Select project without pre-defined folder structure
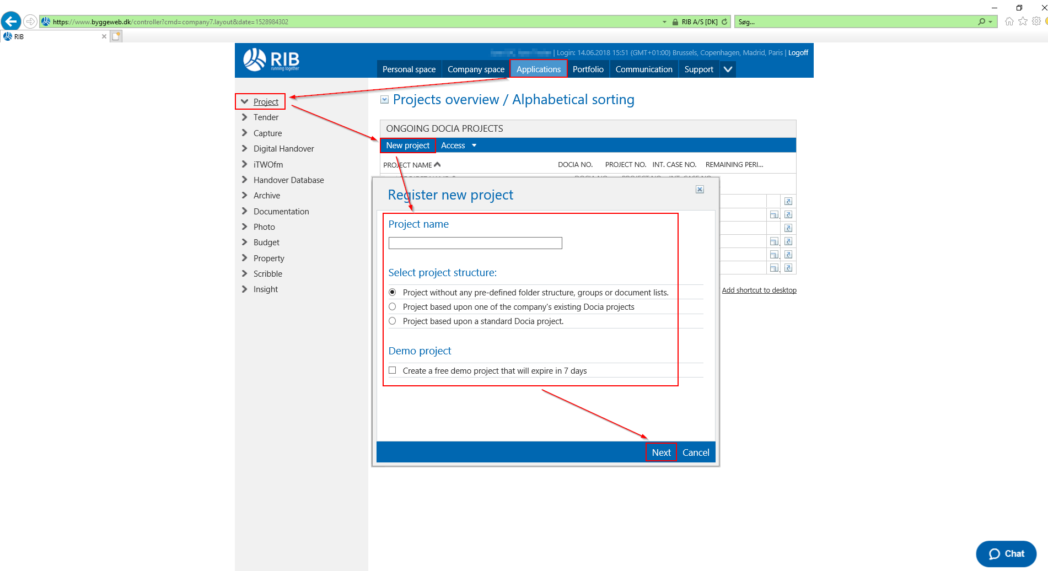 tap(393, 292)
